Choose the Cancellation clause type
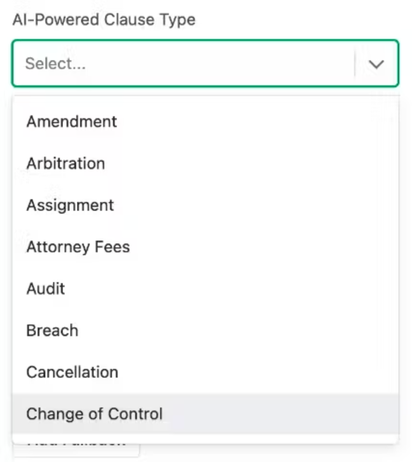The width and height of the screenshot is (412, 462). click(206, 372)
